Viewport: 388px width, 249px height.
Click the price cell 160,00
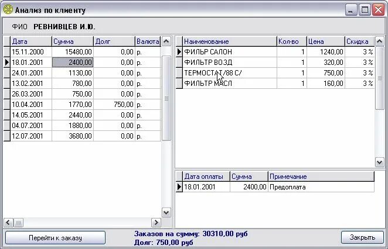pyautogui.click(x=326, y=84)
